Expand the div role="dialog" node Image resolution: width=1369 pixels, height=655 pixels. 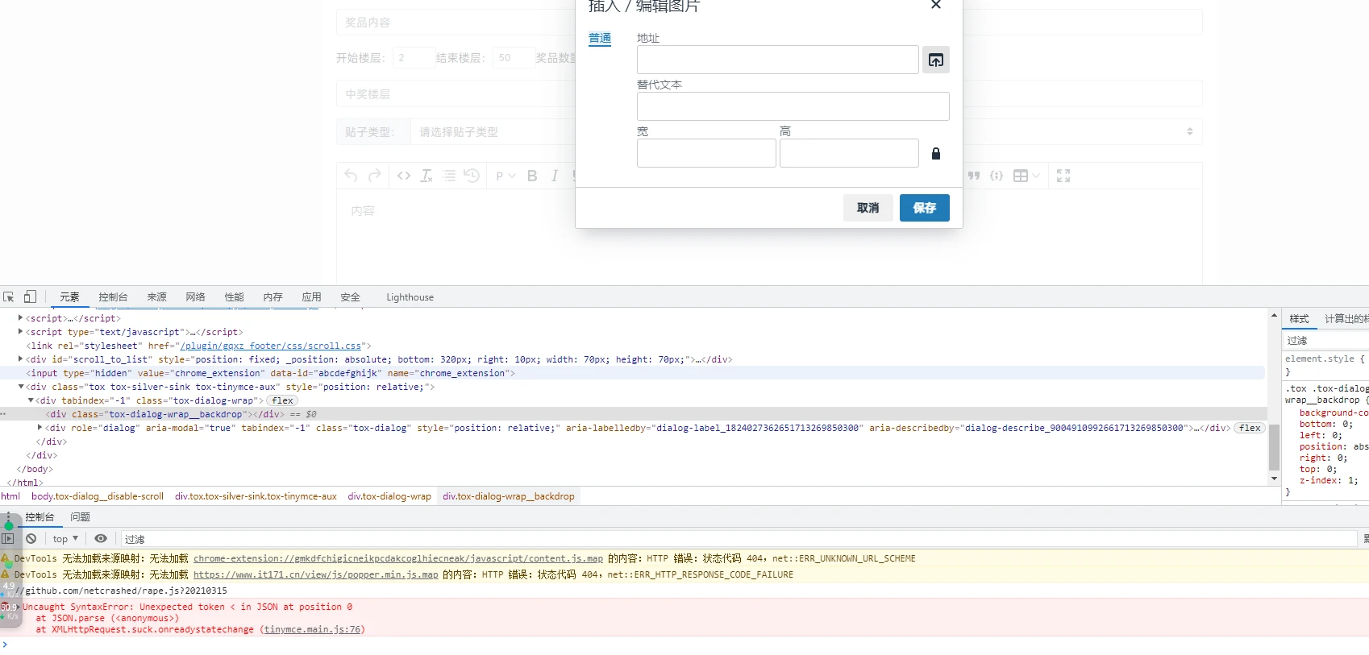pos(40,428)
